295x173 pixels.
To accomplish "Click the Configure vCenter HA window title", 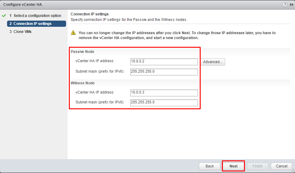I will tap(22, 5).
